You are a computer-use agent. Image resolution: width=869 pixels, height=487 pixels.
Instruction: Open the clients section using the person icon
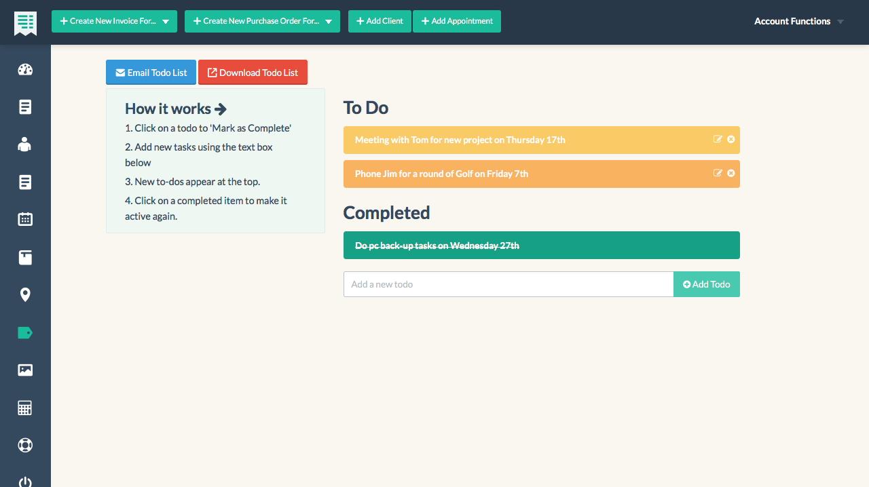pos(25,144)
